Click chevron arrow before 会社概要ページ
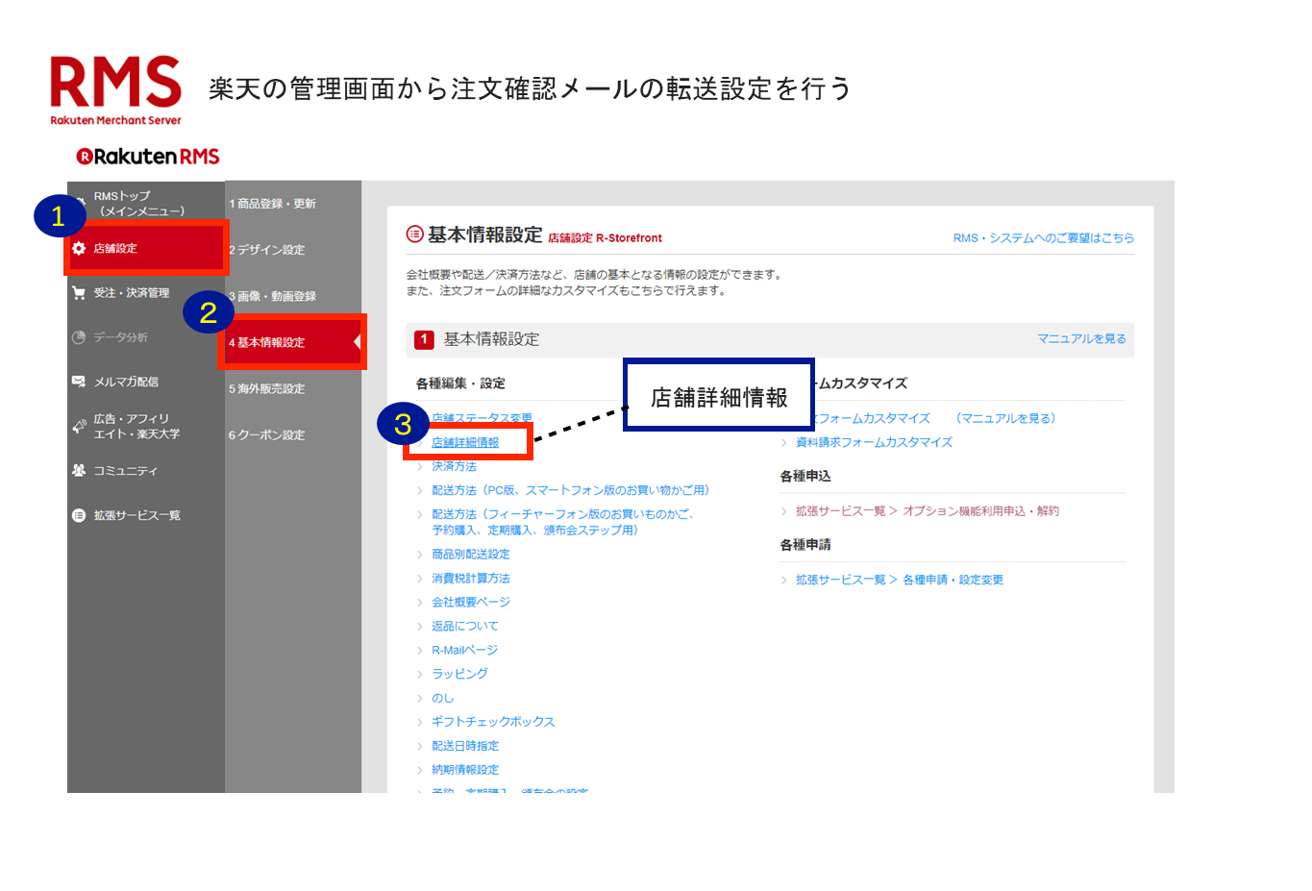Screen dimensions: 1312x891 coord(420,602)
